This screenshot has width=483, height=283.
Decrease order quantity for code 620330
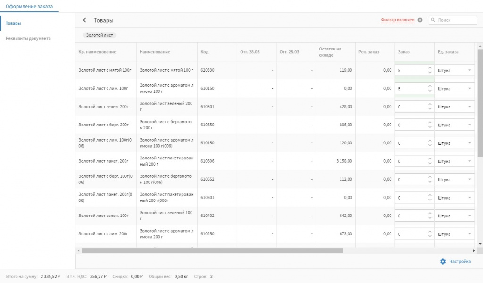point(430,73)
